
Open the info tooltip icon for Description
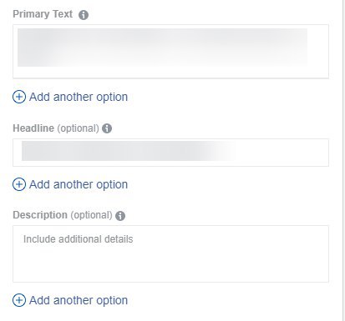120,216
